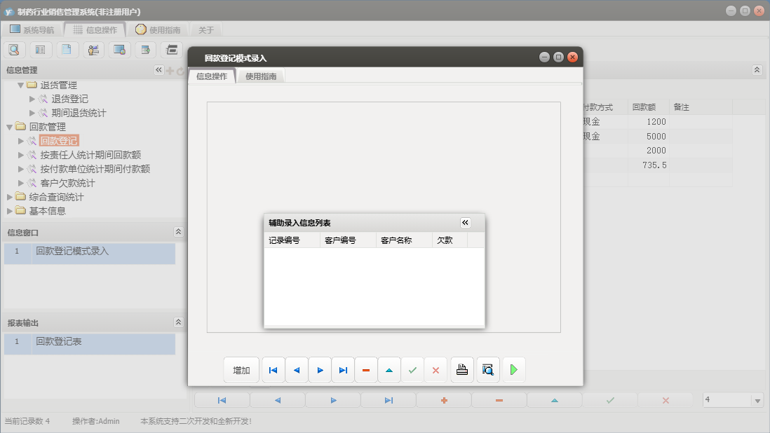Screen dimensions: 770x433
Task: Open the 系统导航 tab in main window
Action: click(x=32, y=30)
